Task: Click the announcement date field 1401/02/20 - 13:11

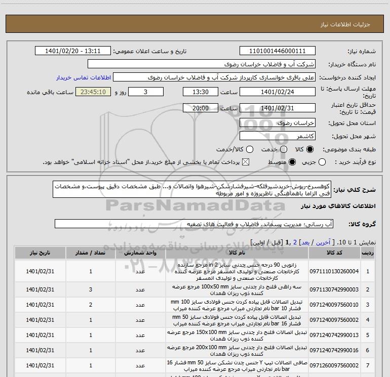Action: 72,51
